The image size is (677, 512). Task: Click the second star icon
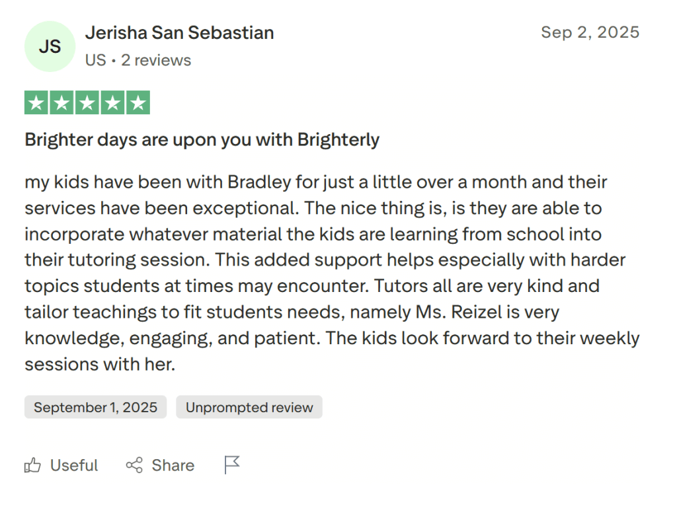point(61,102)
